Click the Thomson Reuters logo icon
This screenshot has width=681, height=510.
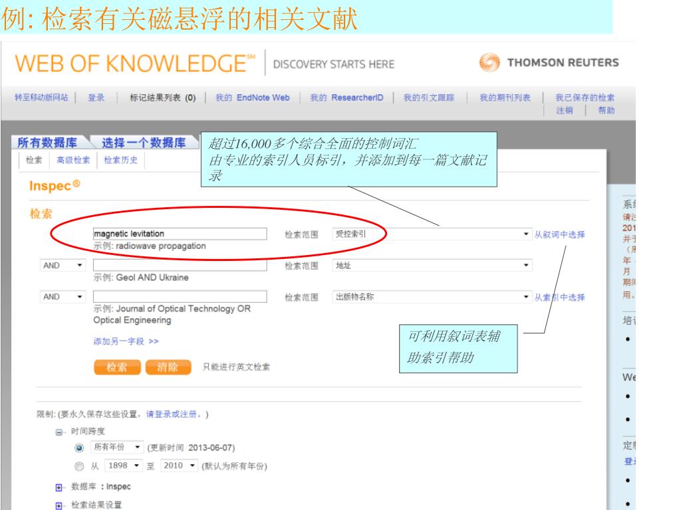(489, 62)
